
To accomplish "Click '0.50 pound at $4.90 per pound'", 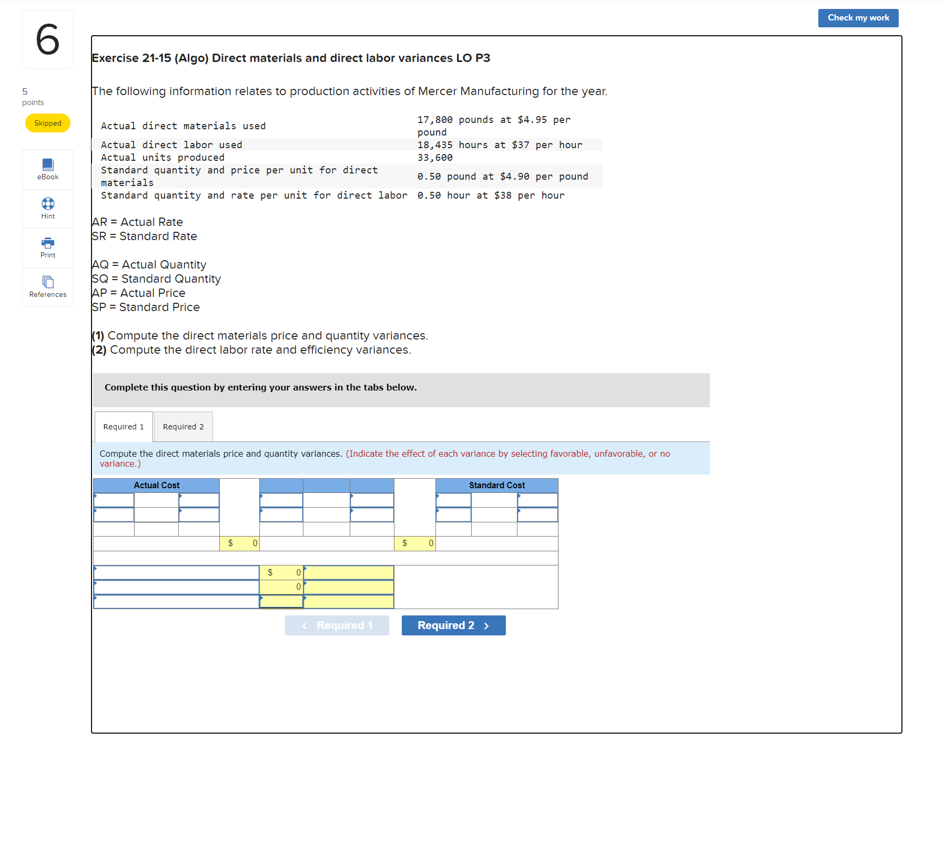I will [503, 177].
